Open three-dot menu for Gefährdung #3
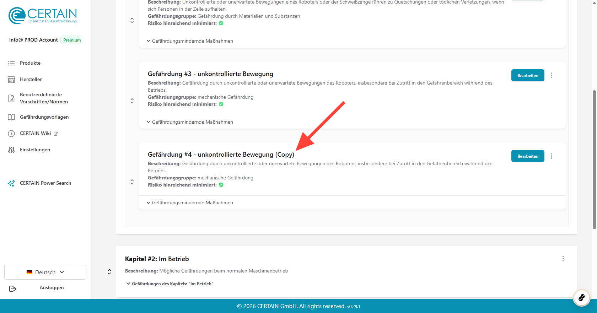This screenshot has height=313, width=597. click(551, 75)
